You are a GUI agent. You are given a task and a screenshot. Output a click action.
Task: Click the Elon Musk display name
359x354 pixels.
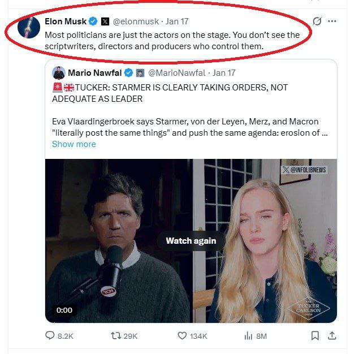click(66, 21)
